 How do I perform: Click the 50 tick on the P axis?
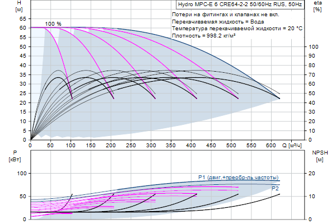23,197
